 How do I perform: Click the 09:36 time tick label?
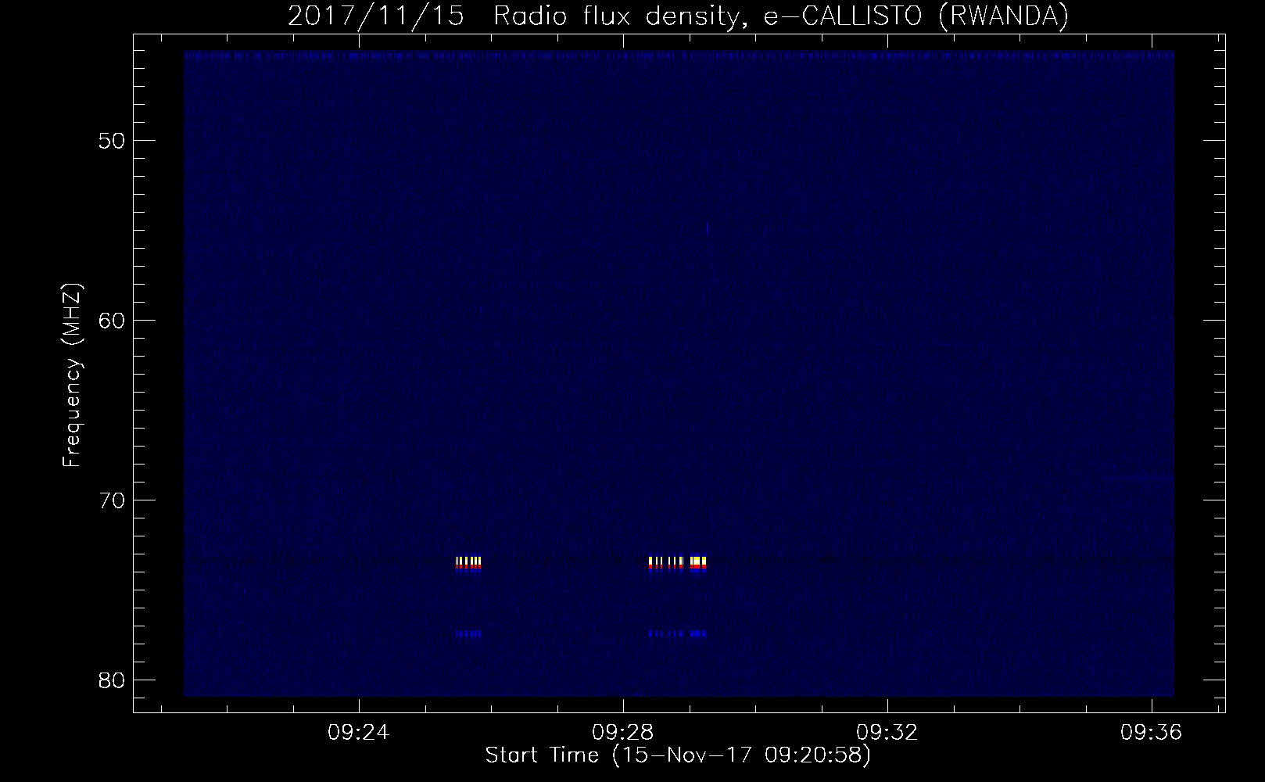coord(1152,734)
